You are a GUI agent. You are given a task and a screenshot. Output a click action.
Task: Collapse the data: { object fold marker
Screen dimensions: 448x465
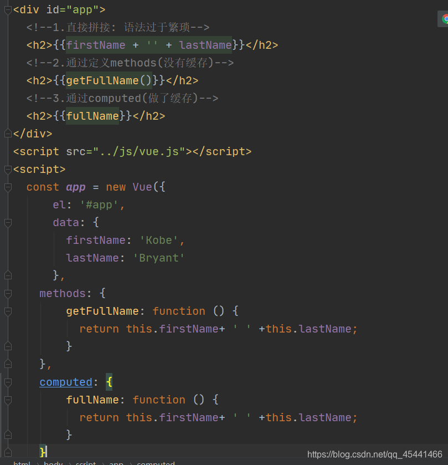click(x=8, y=223)
